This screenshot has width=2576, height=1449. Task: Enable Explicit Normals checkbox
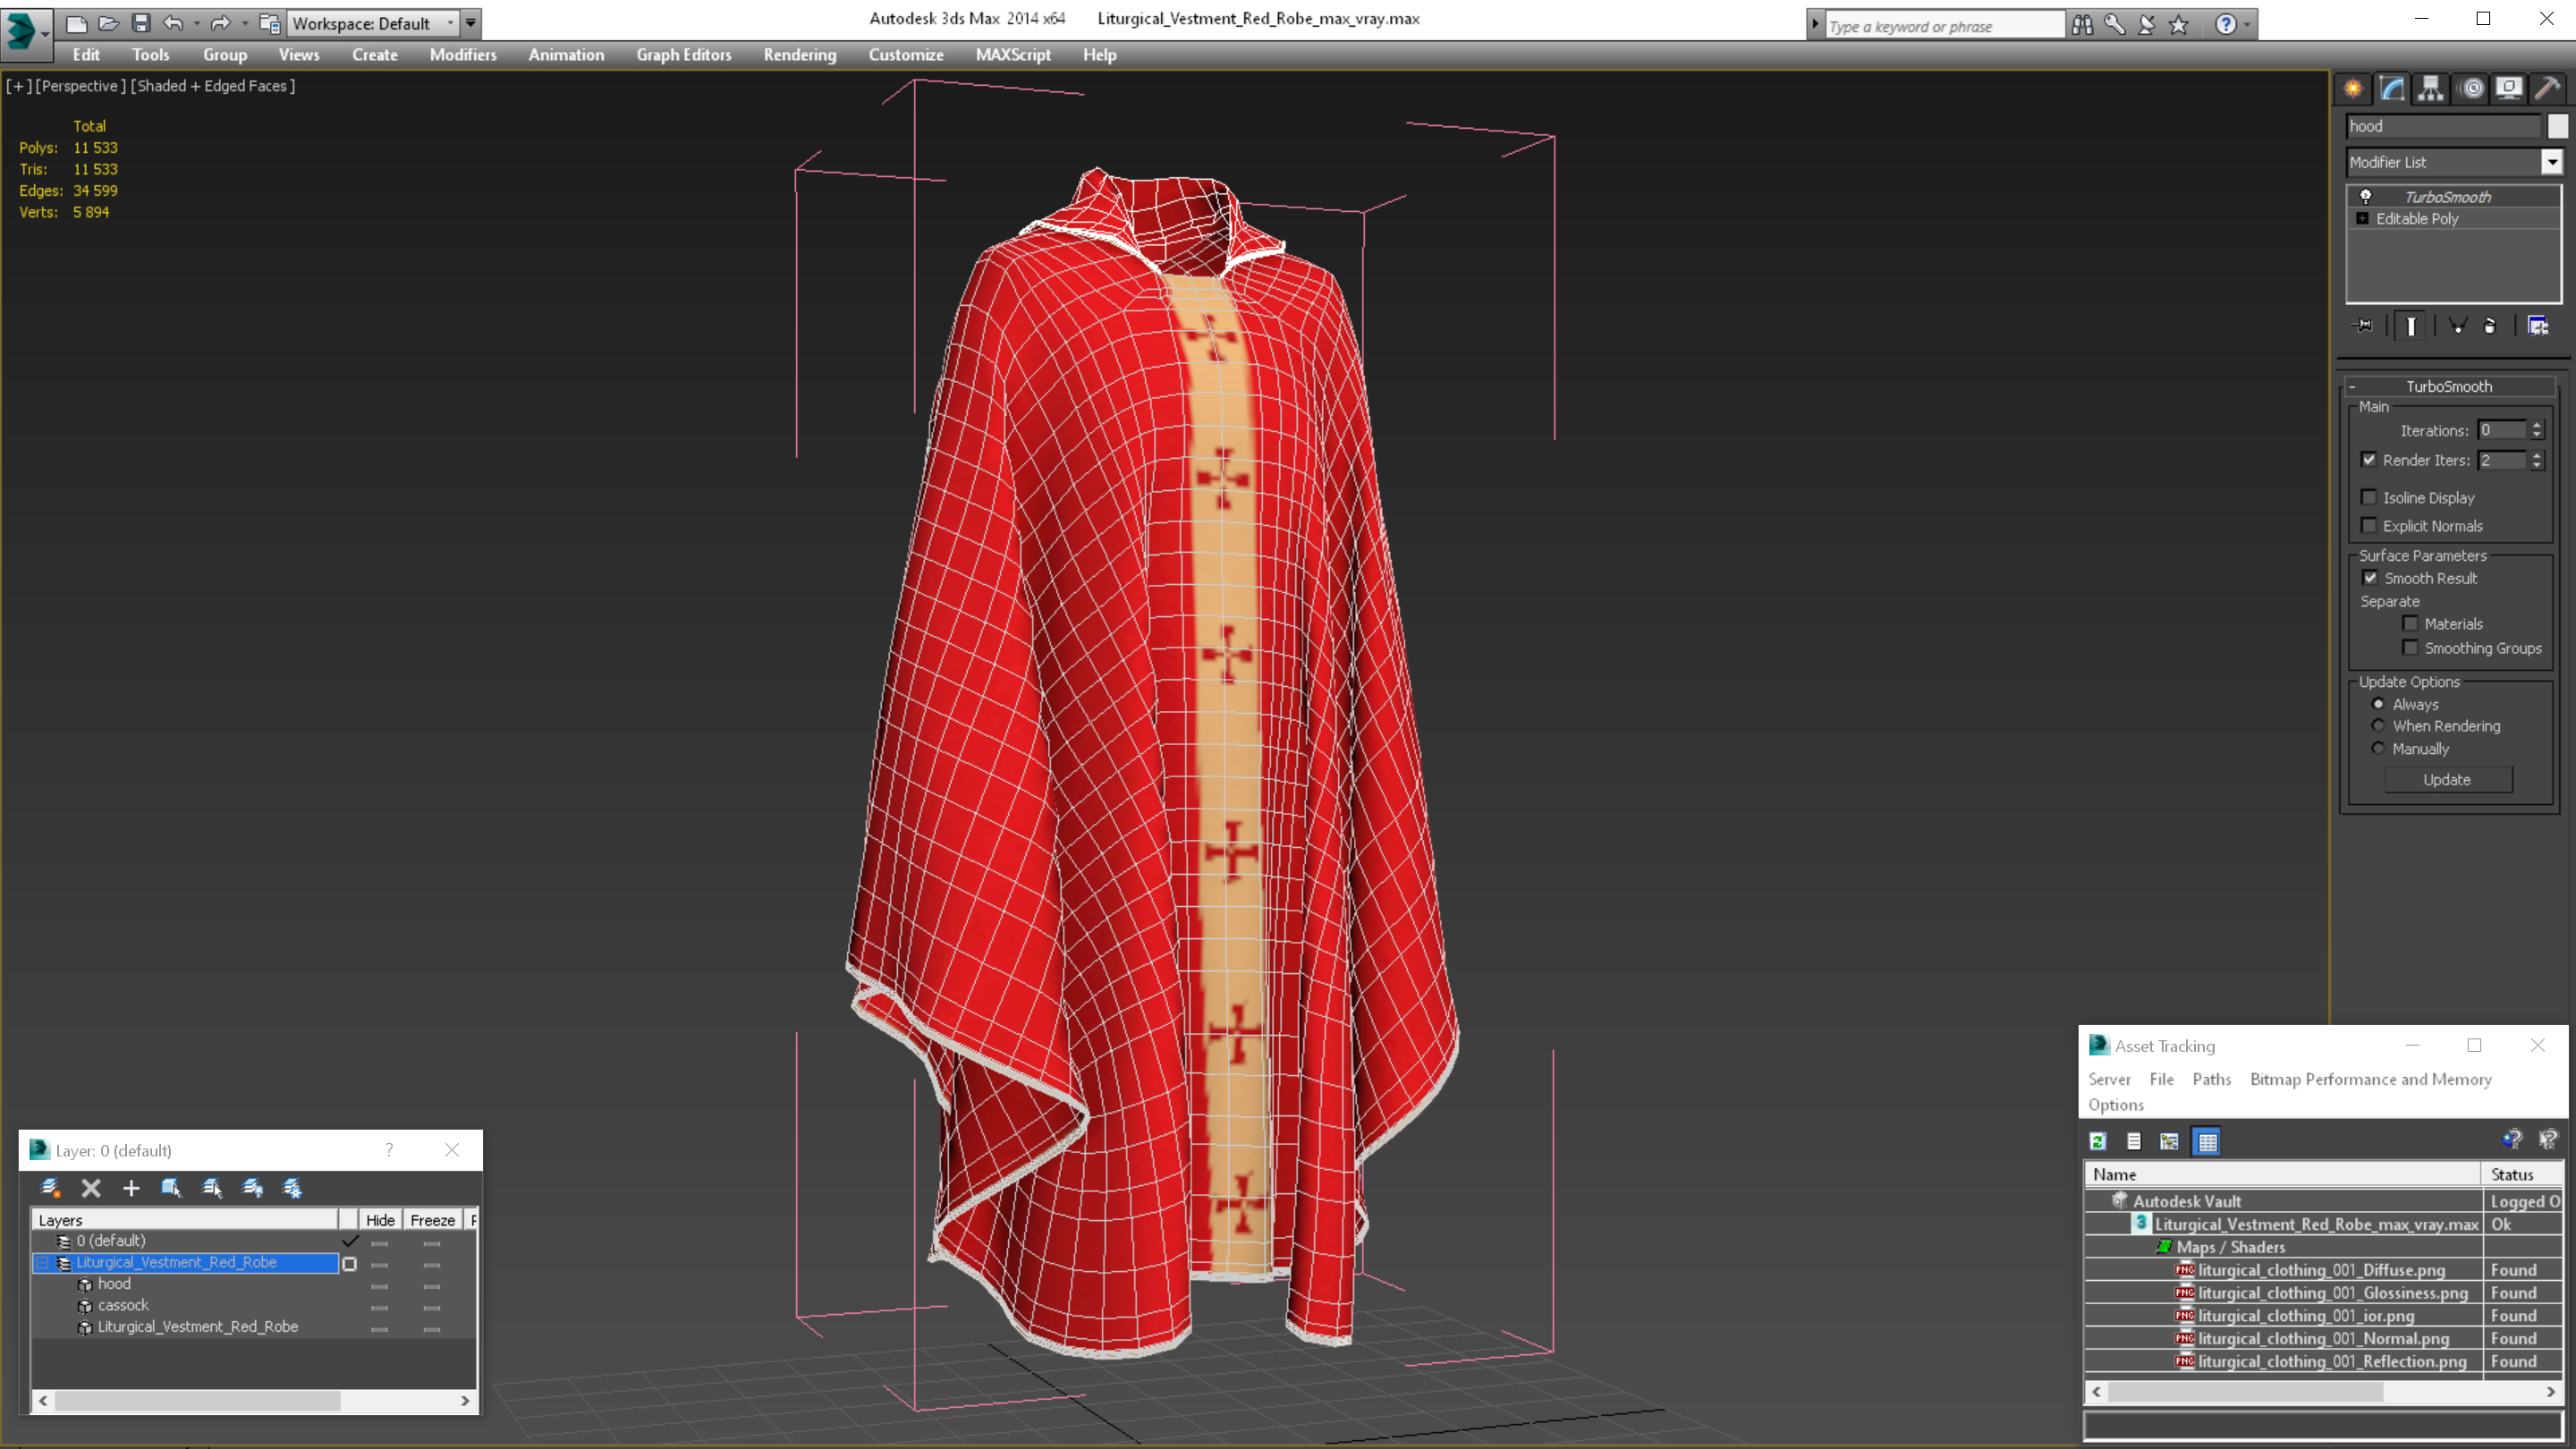pos(2369,525)
